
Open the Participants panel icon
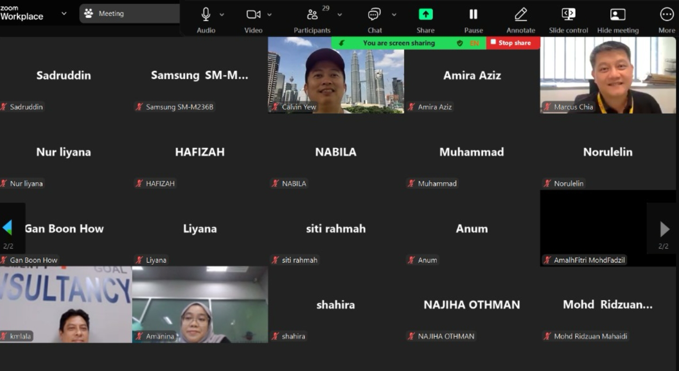coord(312,15)
